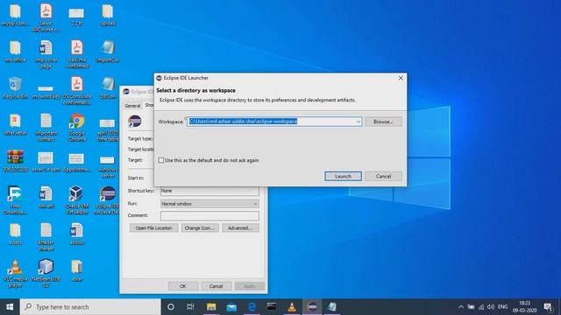Select the Google Chrome desktop shortcut
561x315 pixels.
pos(76,128)
